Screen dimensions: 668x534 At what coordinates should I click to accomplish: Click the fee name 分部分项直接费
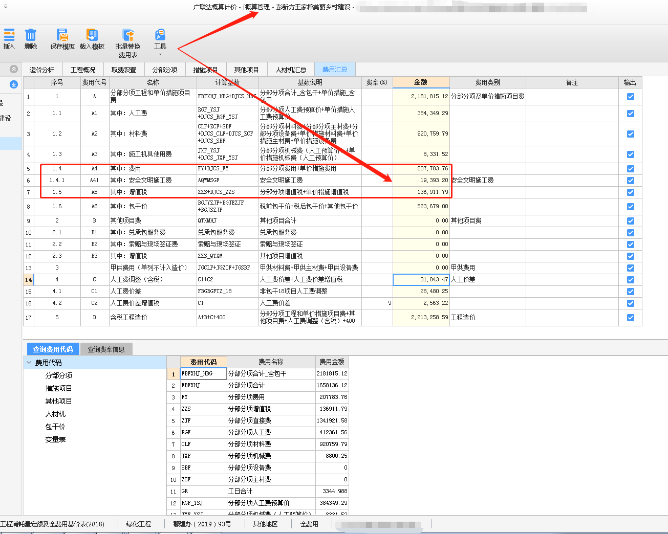[271, 421]
